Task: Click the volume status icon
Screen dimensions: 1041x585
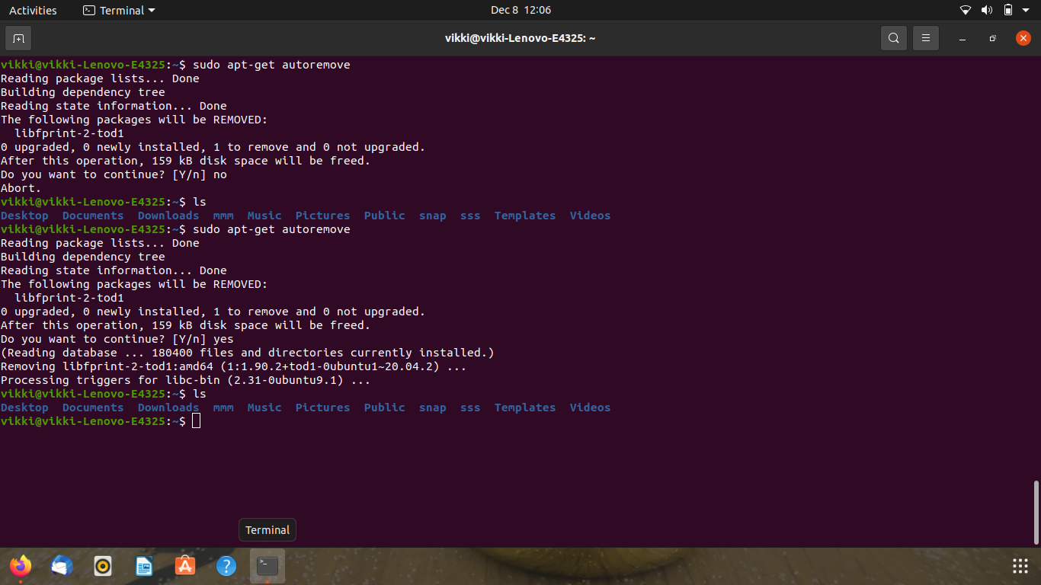Action: click(987, 10)
